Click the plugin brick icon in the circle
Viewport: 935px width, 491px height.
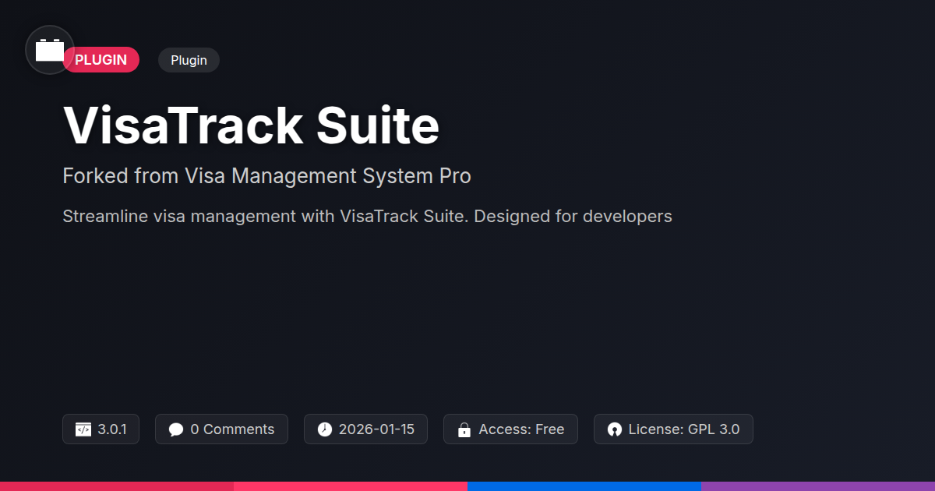50,50
